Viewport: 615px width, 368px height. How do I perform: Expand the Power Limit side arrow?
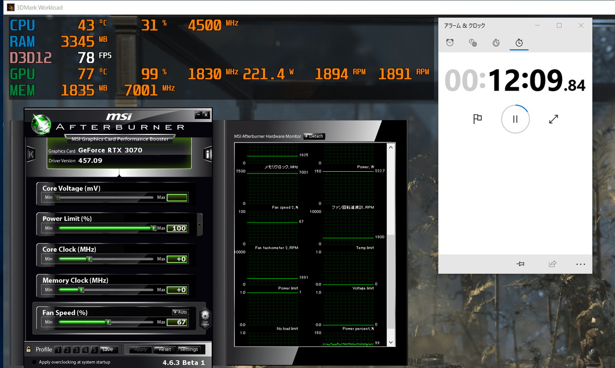(x=199, y=224)
